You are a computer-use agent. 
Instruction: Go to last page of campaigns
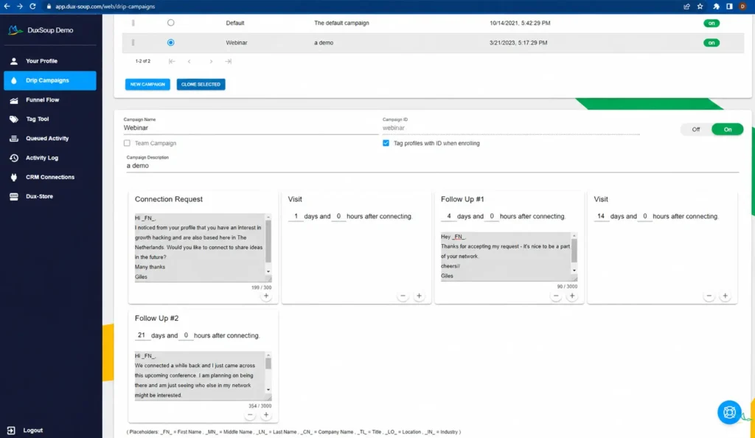click(x=229, y=61)
